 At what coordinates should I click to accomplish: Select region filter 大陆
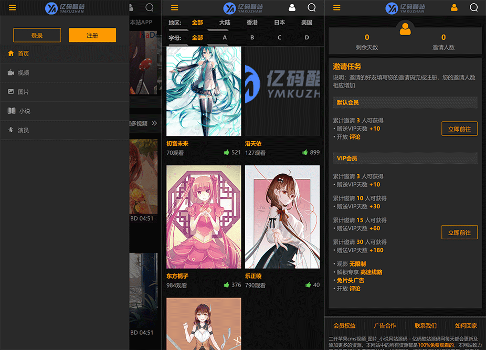click(225, 23)
